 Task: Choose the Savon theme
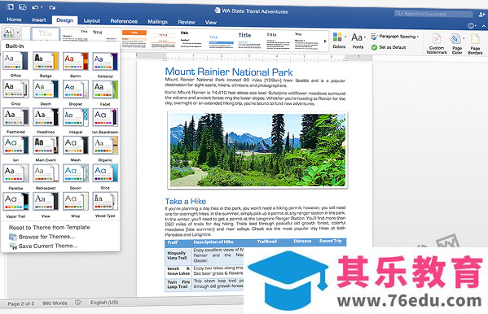(75, 173)
